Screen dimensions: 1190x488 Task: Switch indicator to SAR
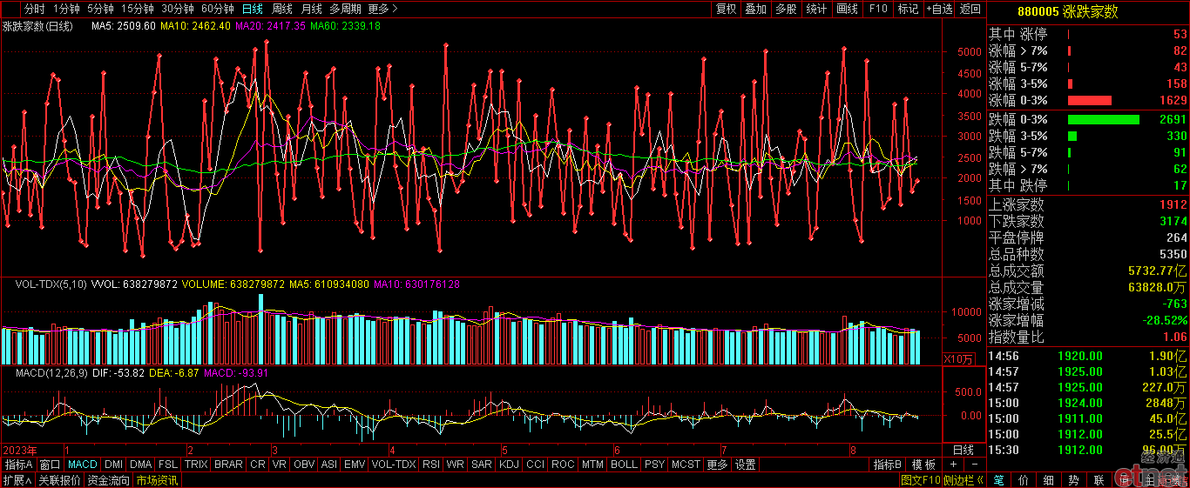(x=482, y=465)
